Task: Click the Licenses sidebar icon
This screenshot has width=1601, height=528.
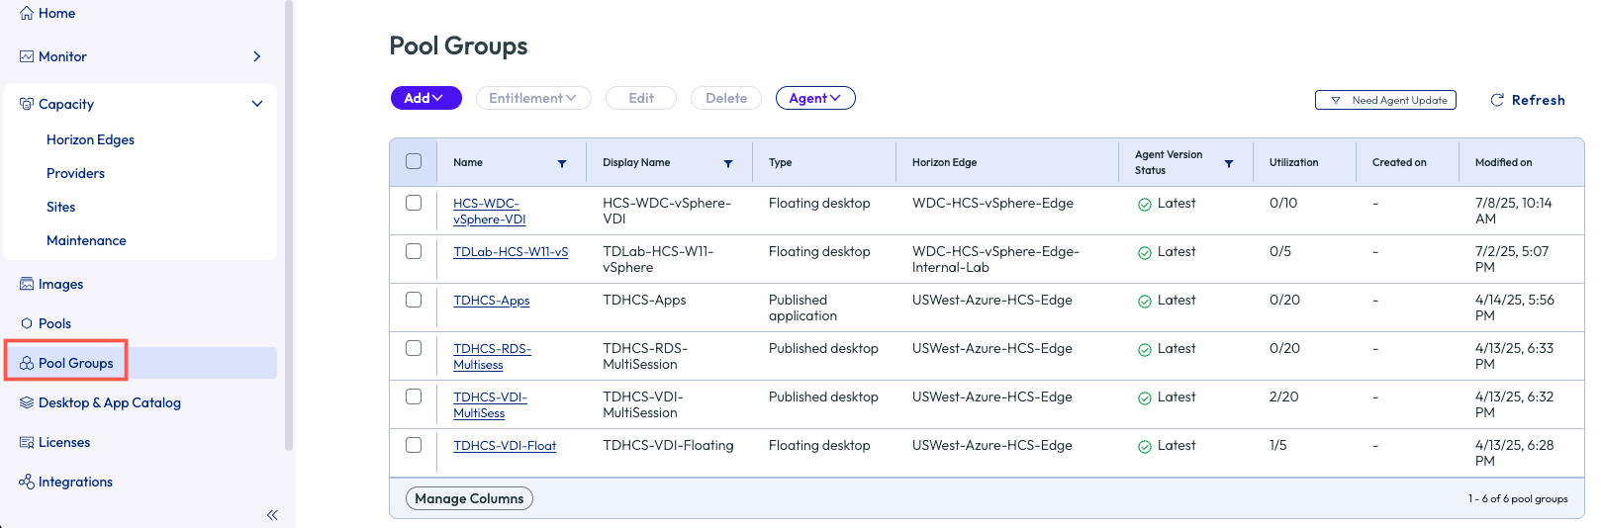Action: click(27, 443)
